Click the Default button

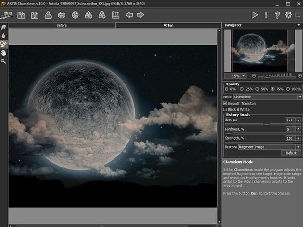pos(291,153)
